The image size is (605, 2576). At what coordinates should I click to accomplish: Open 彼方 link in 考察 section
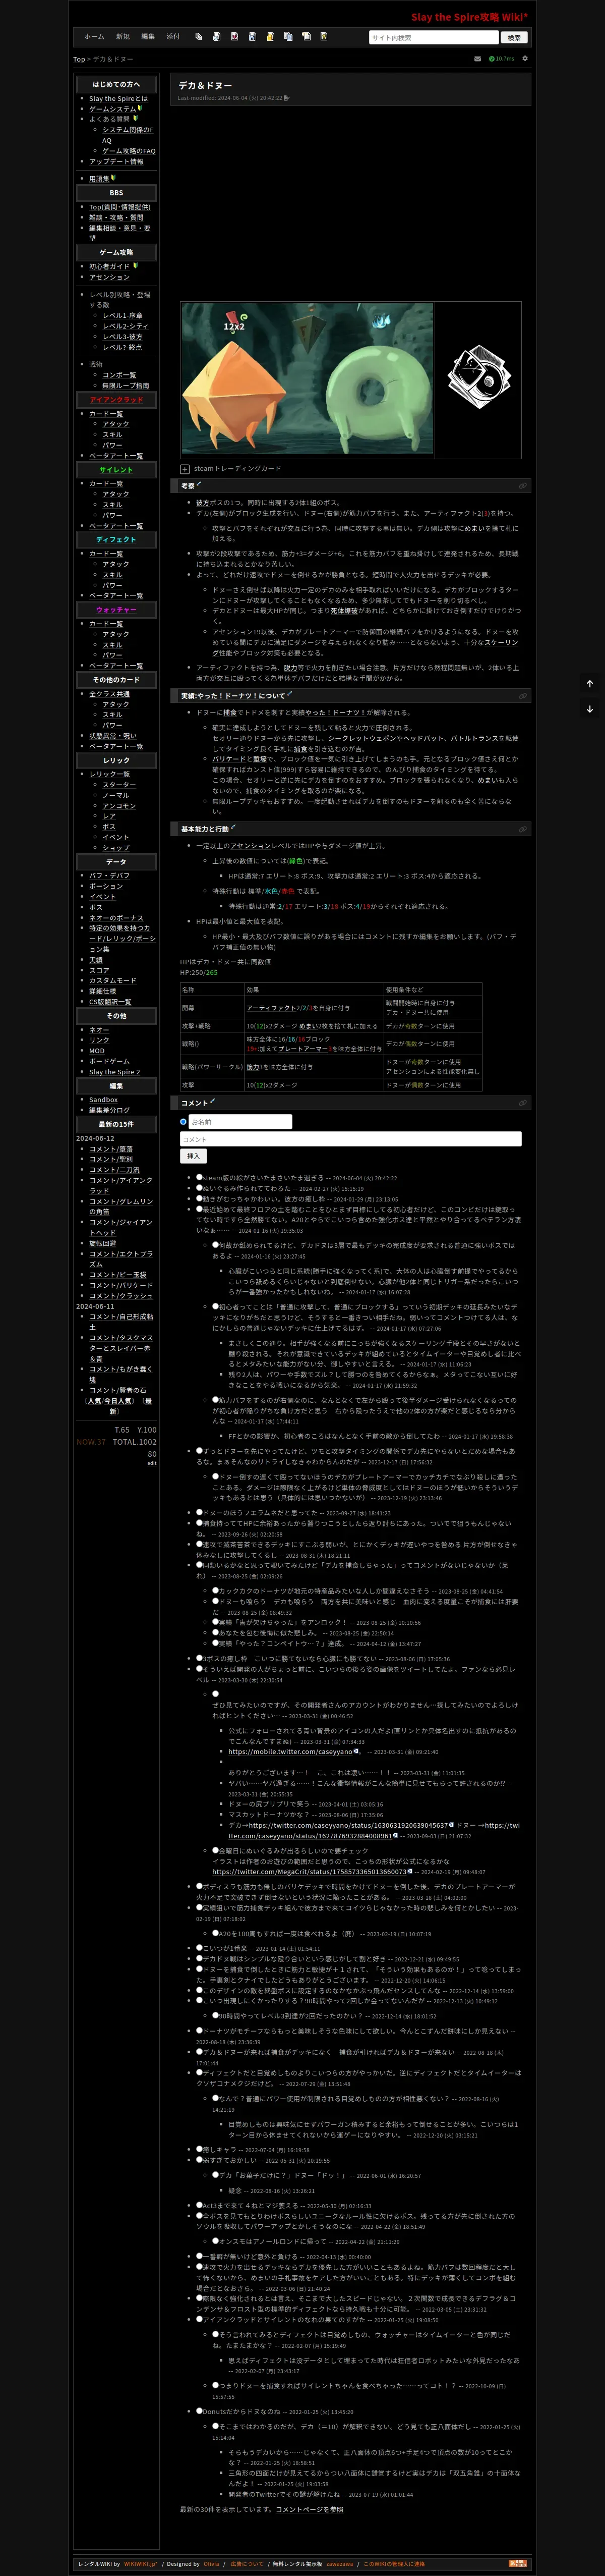pos(203,503)
